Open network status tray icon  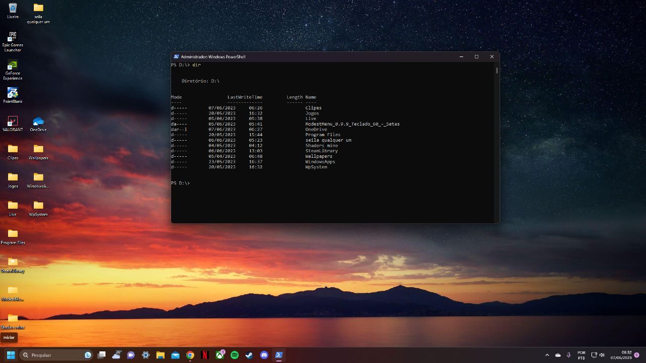[594, 355]
